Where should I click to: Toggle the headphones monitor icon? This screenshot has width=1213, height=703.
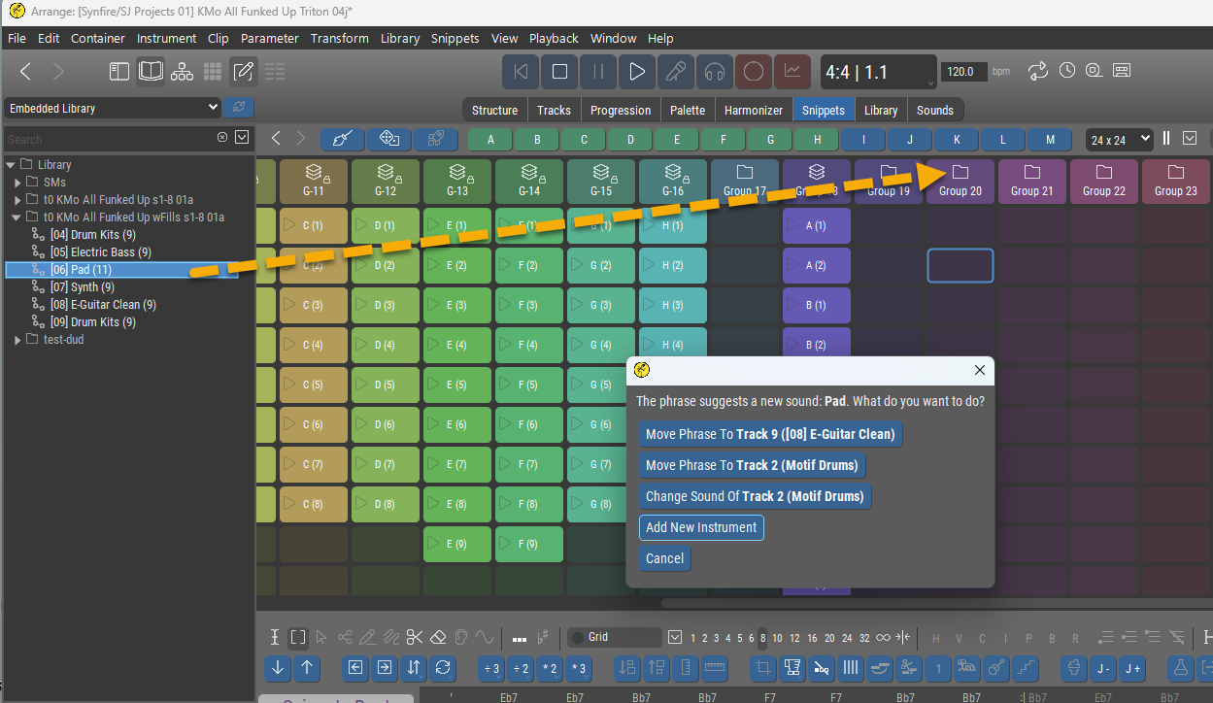pyautogui.click(x=715, y=72)
